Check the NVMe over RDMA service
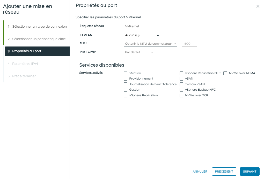 click(x=225, y=73)
